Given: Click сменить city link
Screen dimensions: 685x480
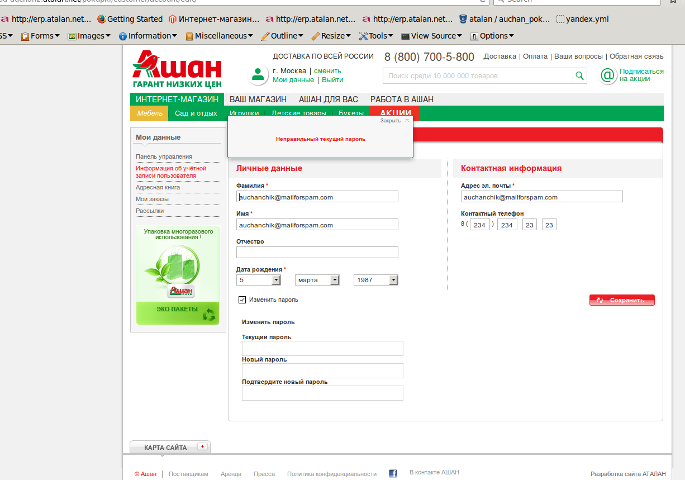Looking at the screenshot, I should pos(327,71).
